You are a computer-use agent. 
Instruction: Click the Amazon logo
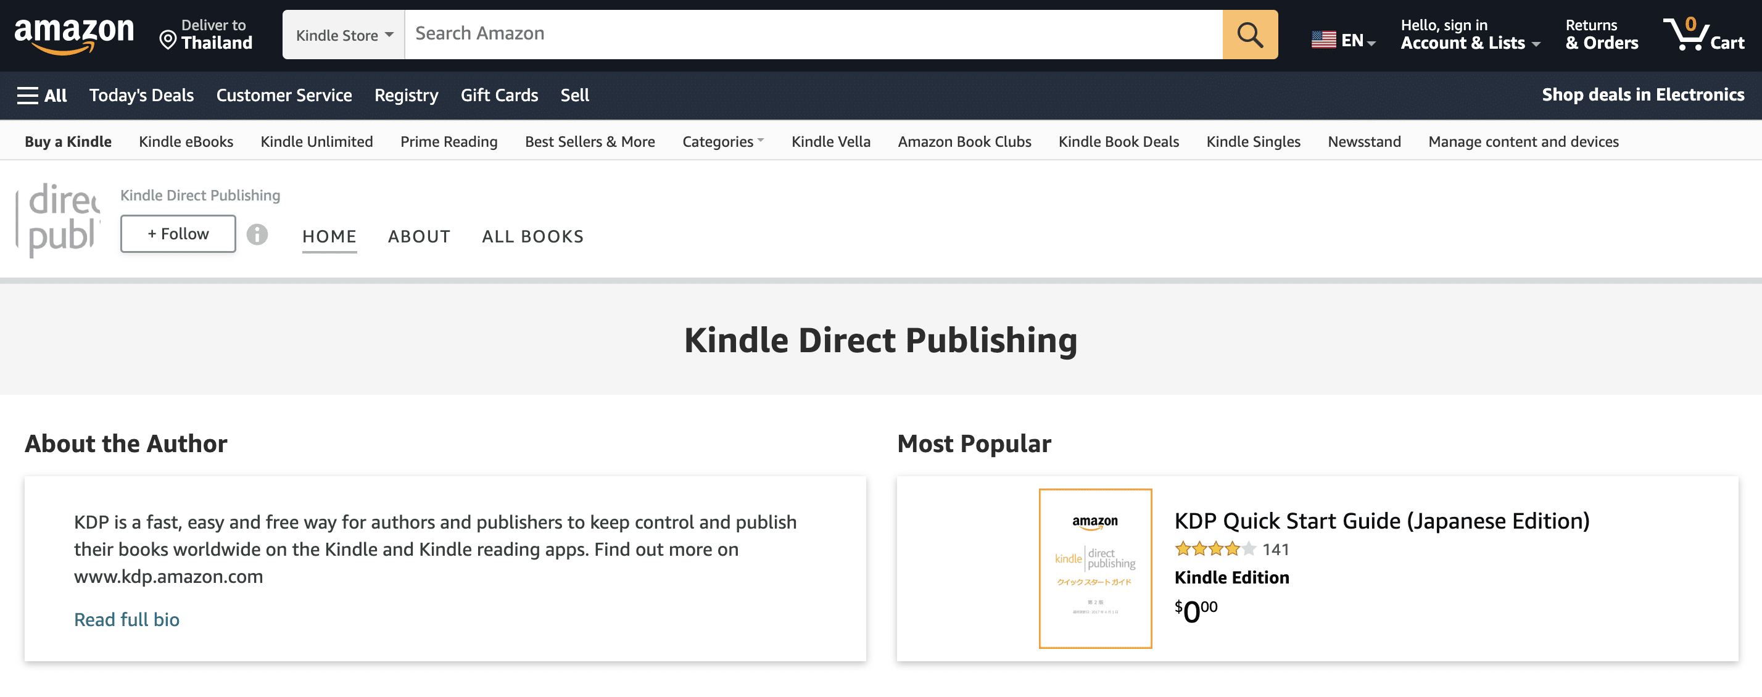[x=74, y=34]
